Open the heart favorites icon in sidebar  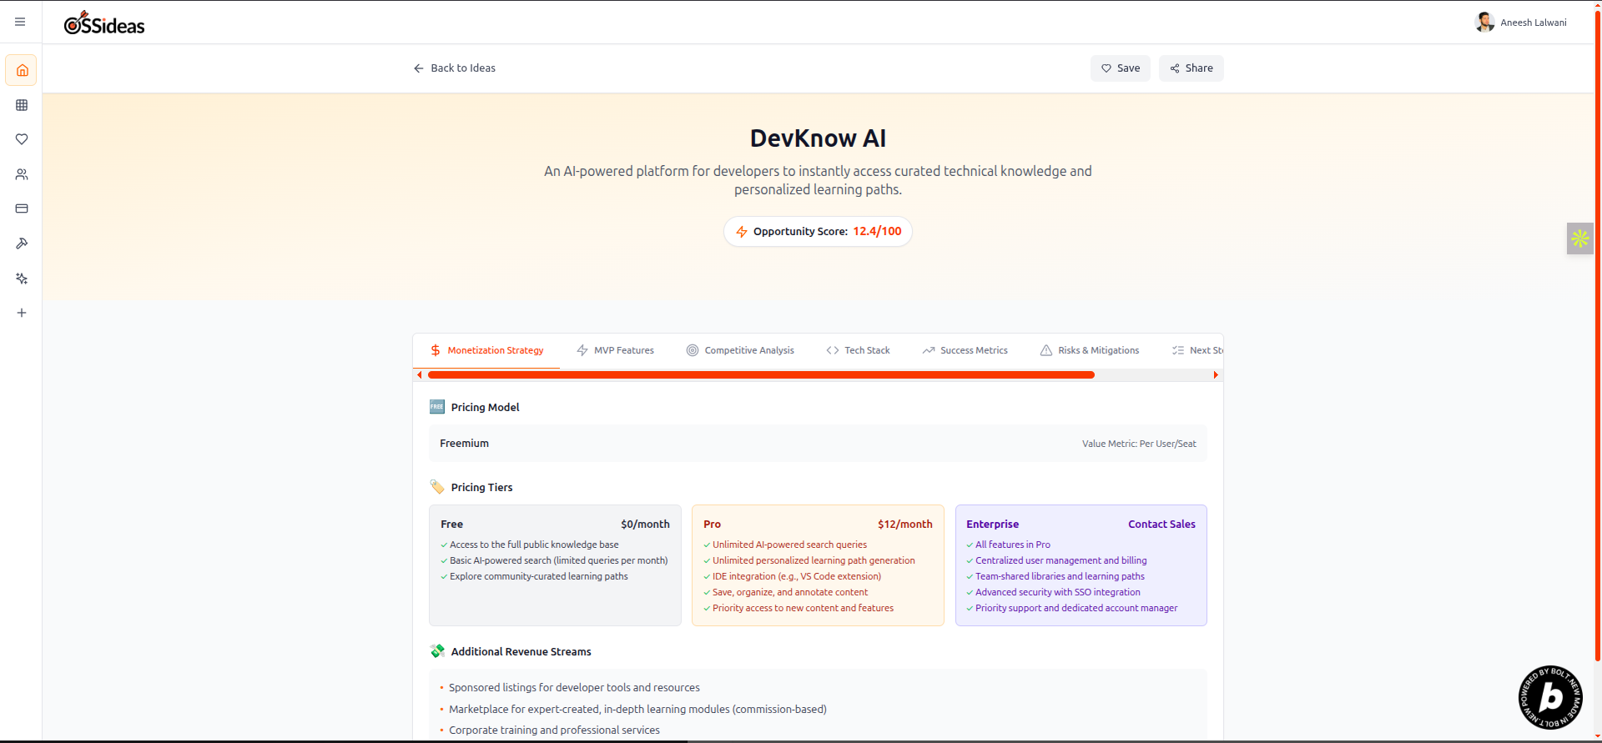click(22, 139)
